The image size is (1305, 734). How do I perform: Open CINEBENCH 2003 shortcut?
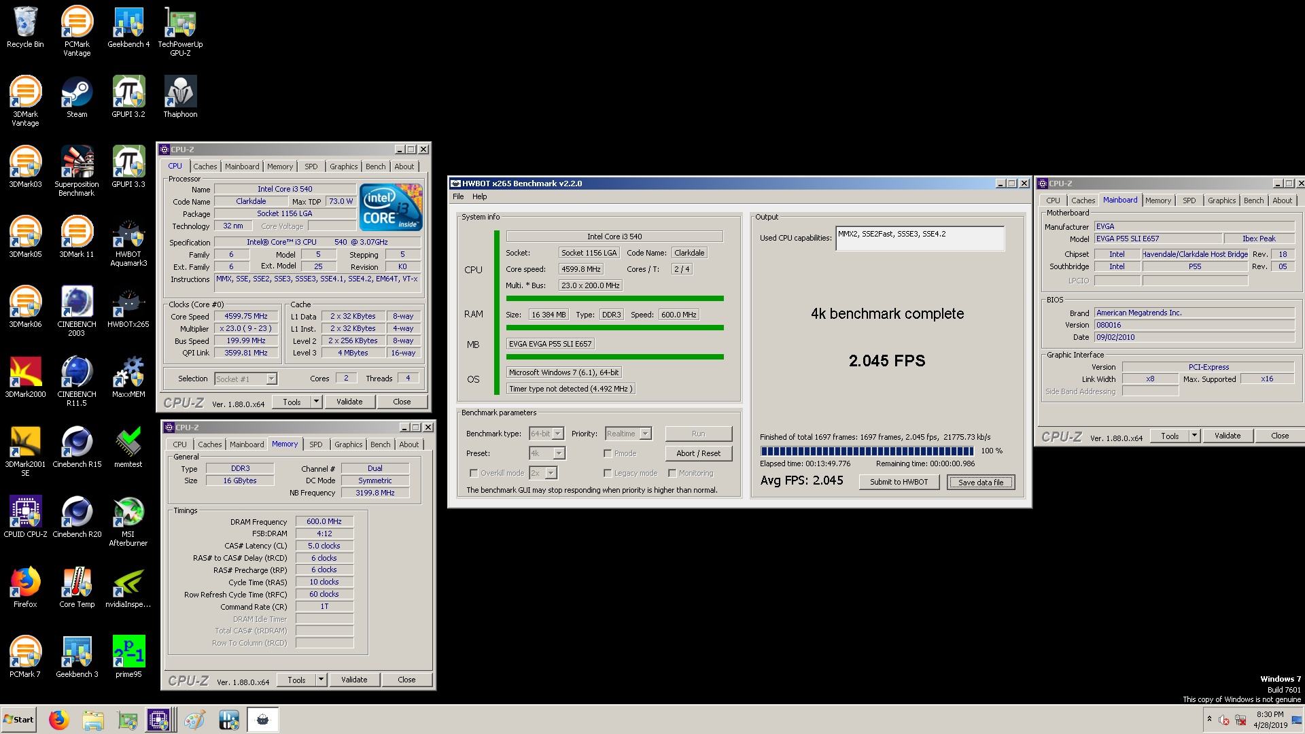pyautogui.click(x=77, y=311)
